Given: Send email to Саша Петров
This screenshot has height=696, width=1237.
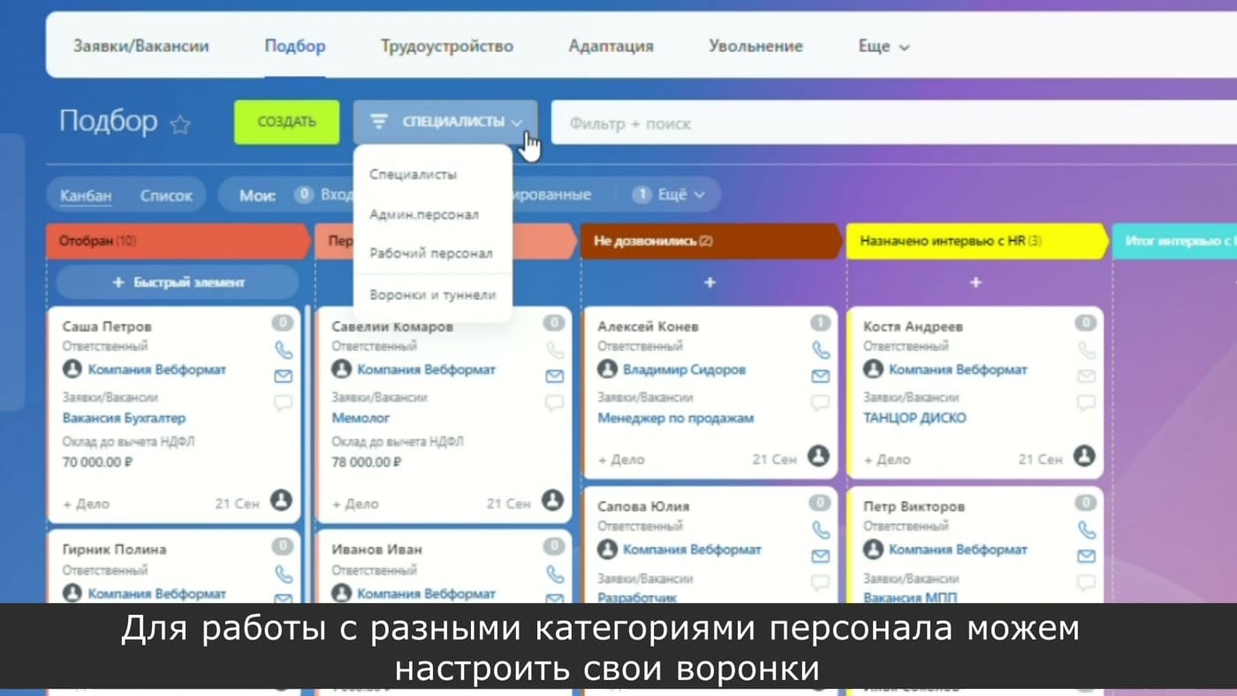Looking at the screenshot, I should coord(283,376).
